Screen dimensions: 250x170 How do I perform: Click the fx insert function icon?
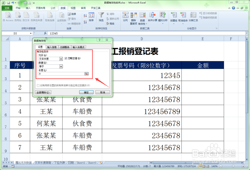[45, 33]
